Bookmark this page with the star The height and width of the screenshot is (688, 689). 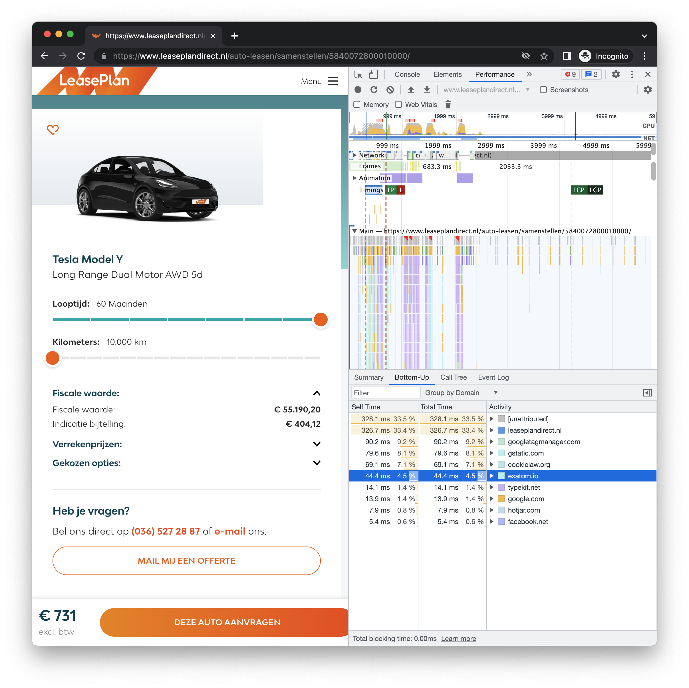[x=544, y=56]
